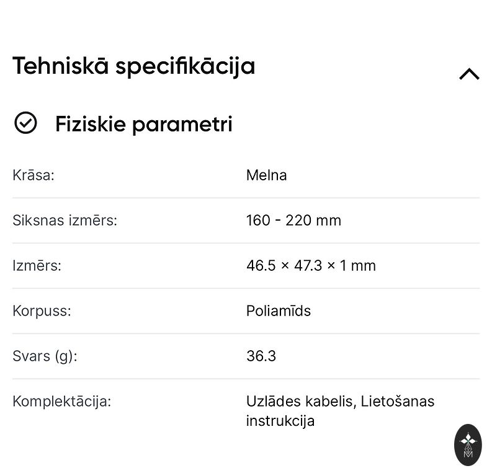Screen dimensions: 492x476
Task: Click the Siksnas izmērs label
Action: [x=65, y=220]
